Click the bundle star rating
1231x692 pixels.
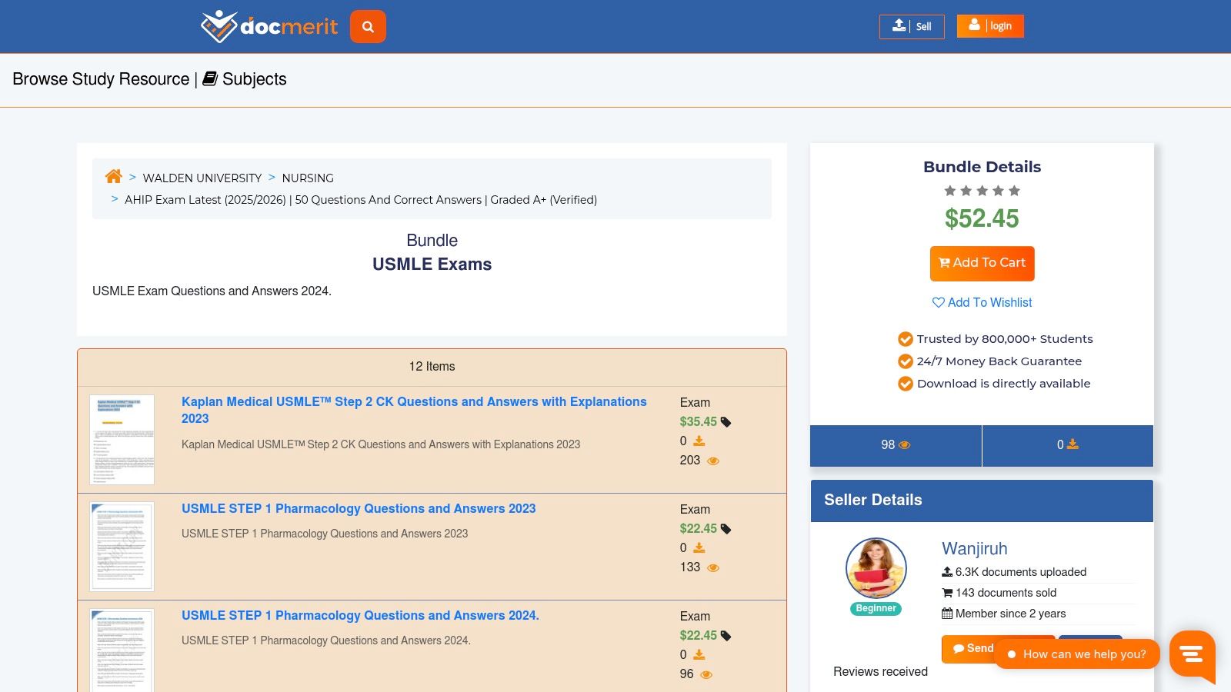(982, 191)
